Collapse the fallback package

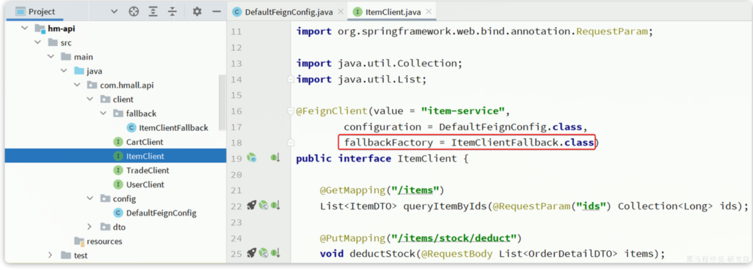(x=104, y=113)
